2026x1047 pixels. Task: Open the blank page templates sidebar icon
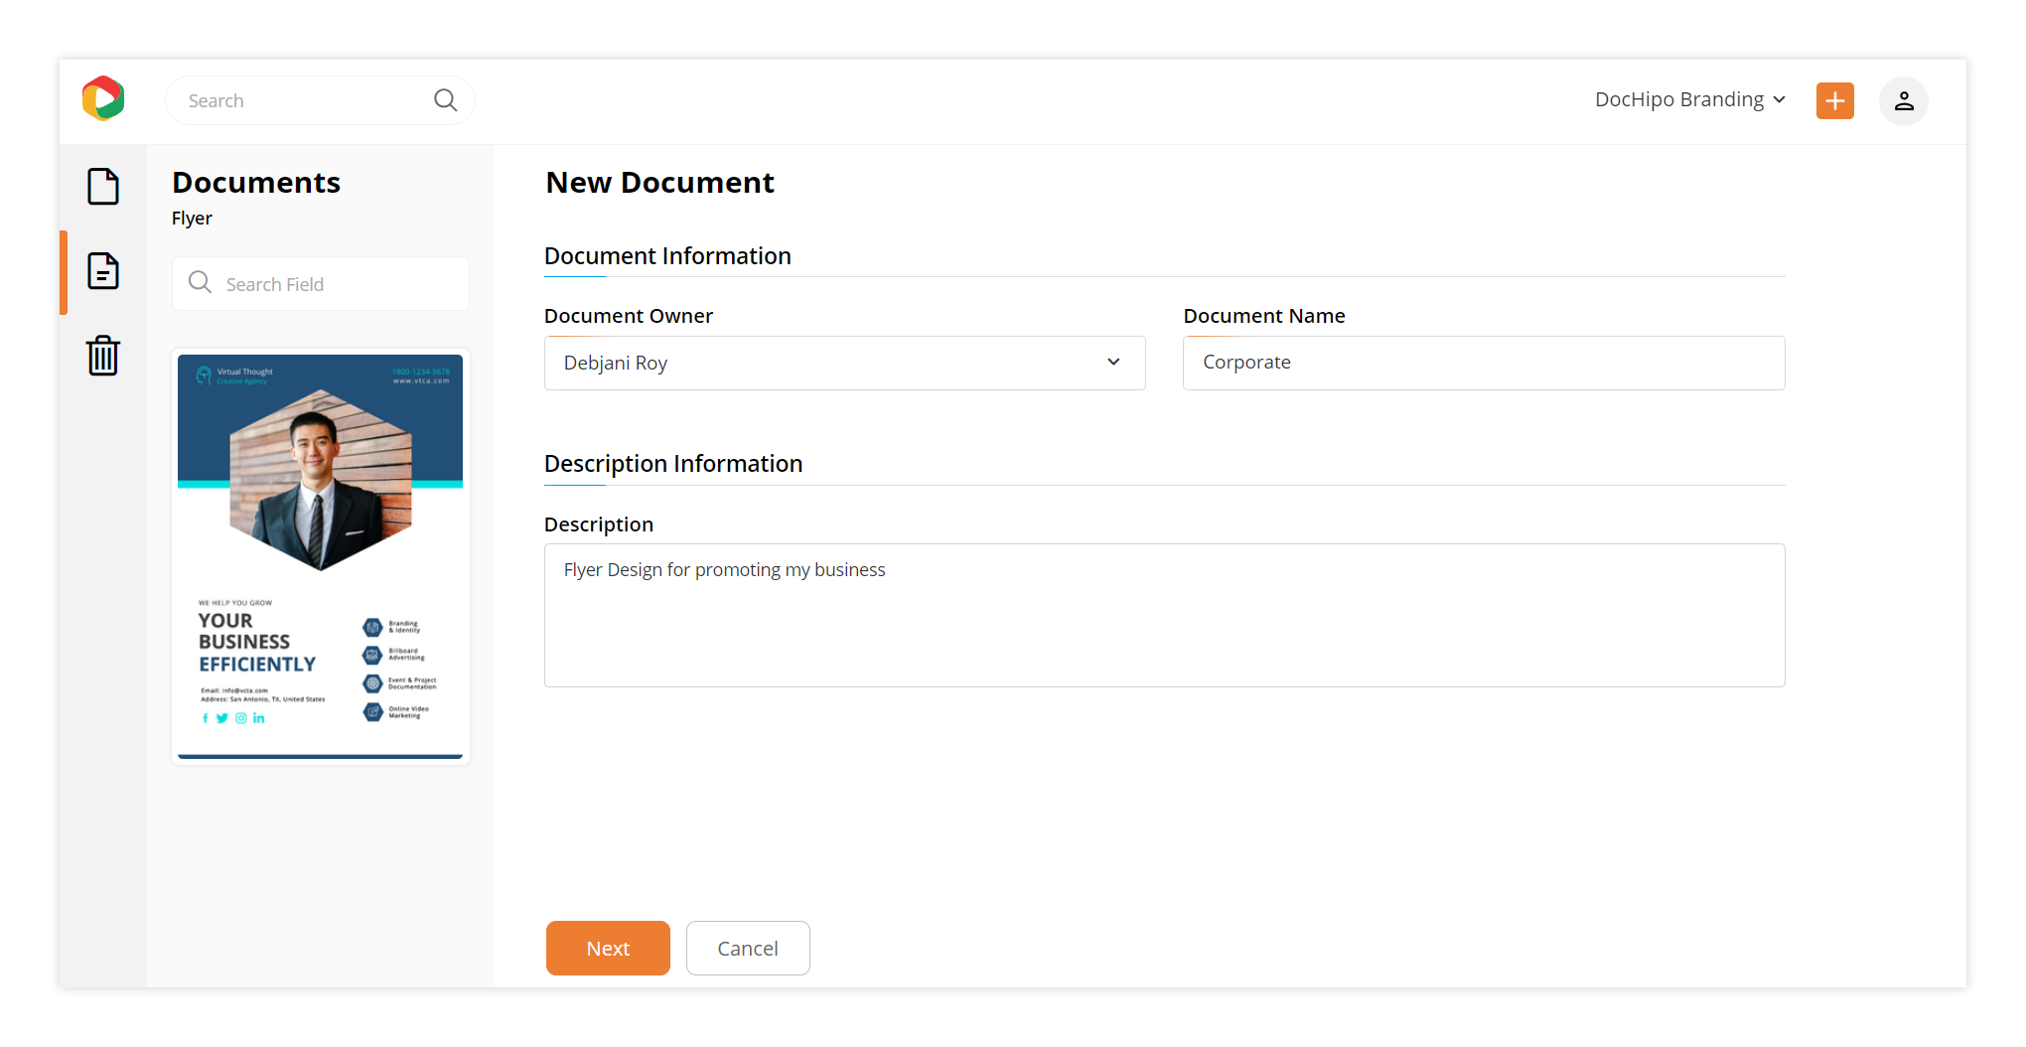click(103, 187)
